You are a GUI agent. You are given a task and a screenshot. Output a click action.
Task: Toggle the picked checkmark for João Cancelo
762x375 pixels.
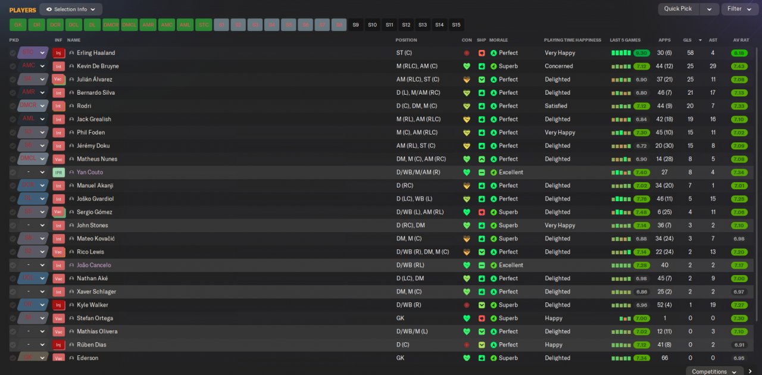coord(13,265)
